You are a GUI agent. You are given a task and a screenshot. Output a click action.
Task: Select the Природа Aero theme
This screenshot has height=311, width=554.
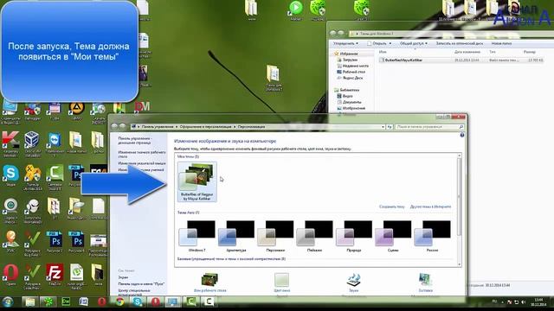click(354, 236)
